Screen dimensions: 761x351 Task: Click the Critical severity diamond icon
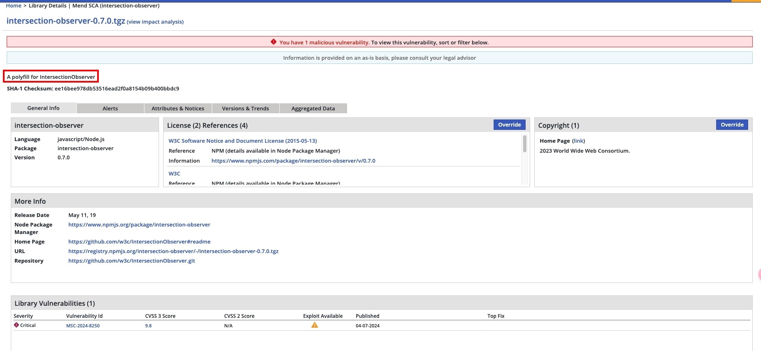coord(17,325)
